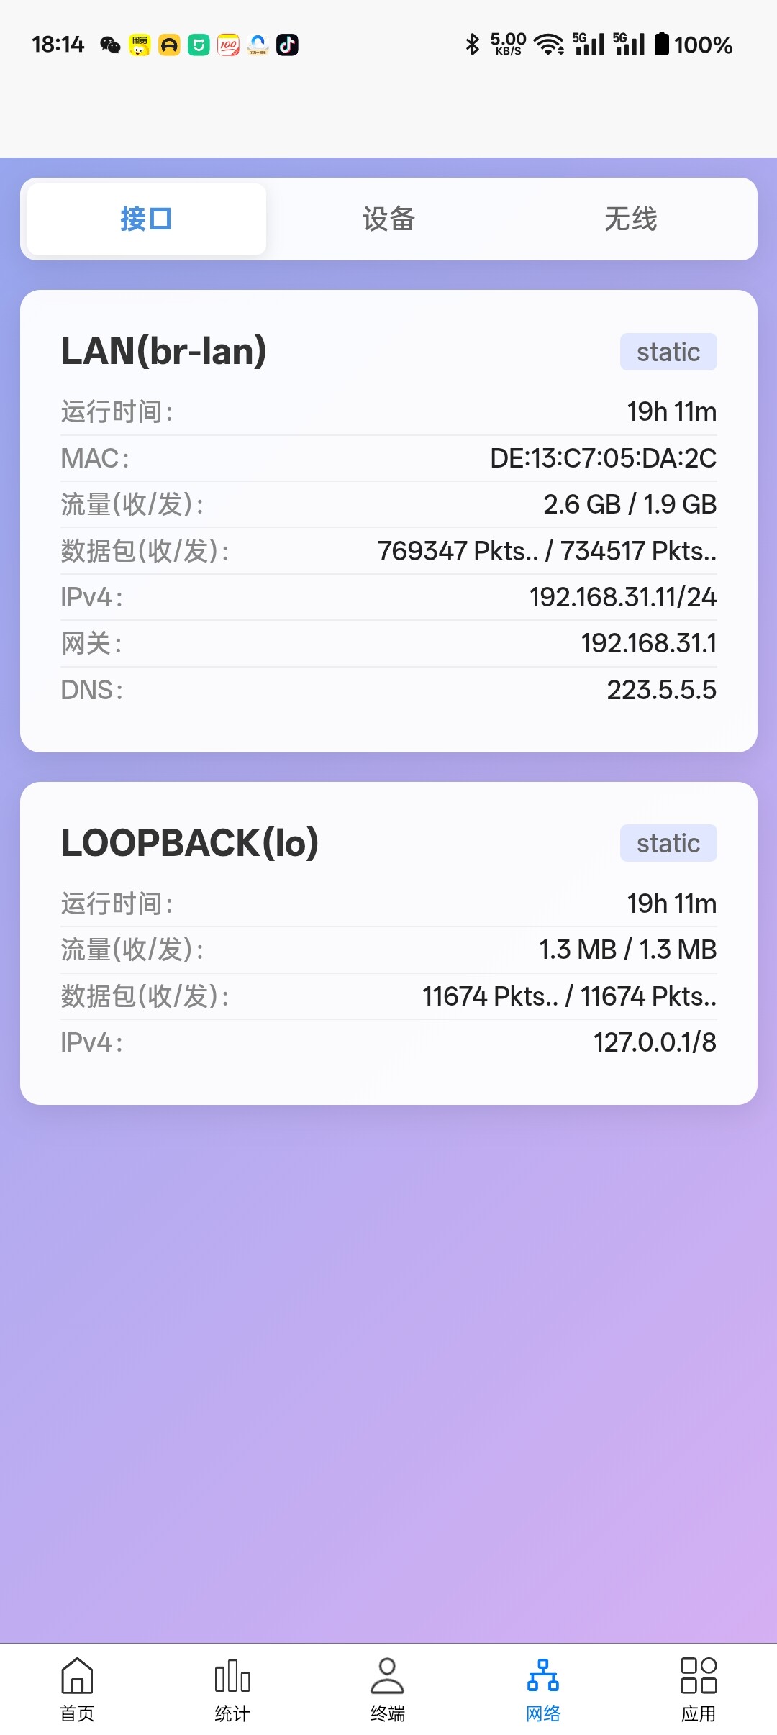The height and width of the screenshot is (1735, 777).
Task: Tap the static badge on LAN card
Action: point(668,352)
